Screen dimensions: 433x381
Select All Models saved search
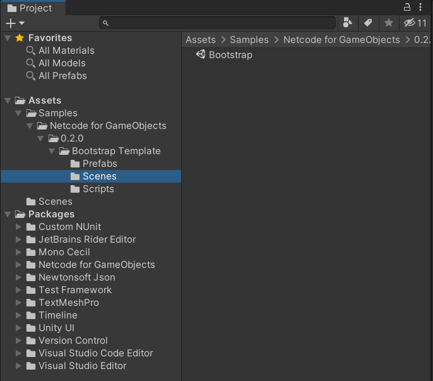[x=62, y=63]
